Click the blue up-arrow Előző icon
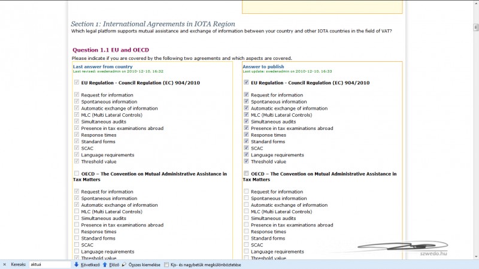Viewport: 479px width, 269px height. (x=105, y=264)
